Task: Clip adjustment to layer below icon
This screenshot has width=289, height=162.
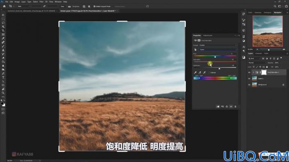Action: click(218, 106)
